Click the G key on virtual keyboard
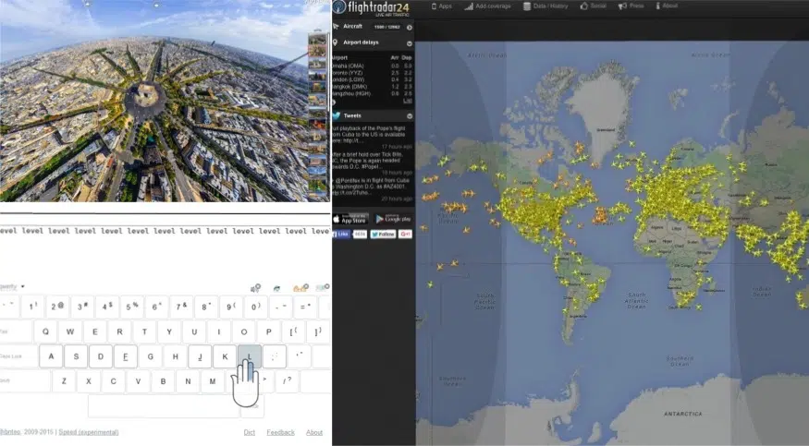 (x=150, y=356)
